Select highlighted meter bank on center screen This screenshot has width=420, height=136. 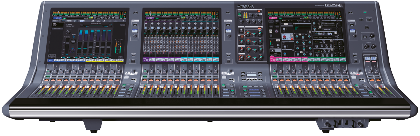[x=154, y=13]
